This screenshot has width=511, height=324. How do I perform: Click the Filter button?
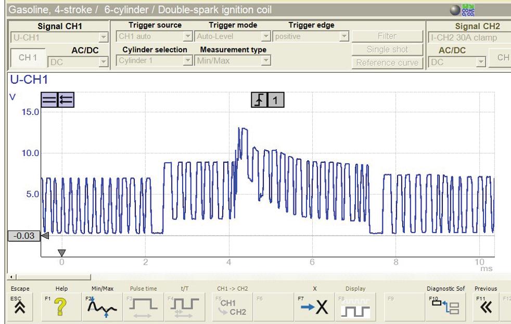tap(387, 36)
